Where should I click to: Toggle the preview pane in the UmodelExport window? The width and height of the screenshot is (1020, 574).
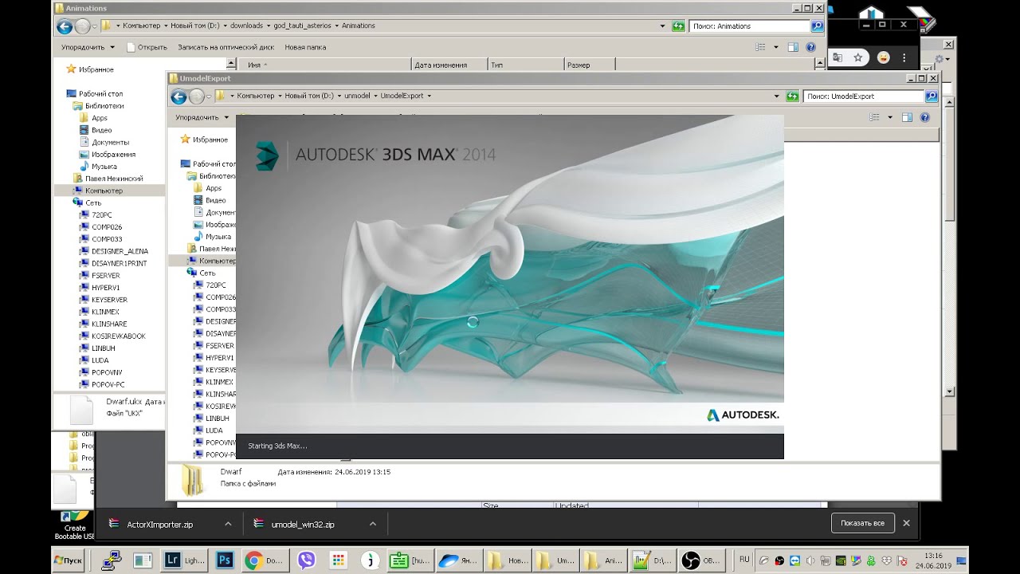click(907, 117)
